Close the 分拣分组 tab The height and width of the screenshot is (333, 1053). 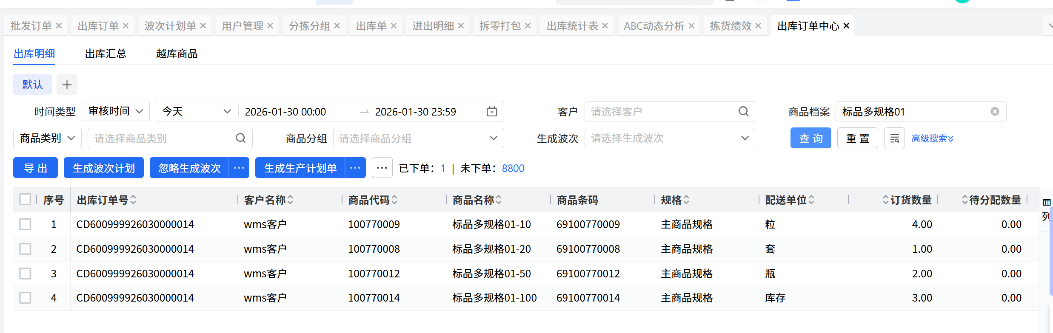point(337,26)
